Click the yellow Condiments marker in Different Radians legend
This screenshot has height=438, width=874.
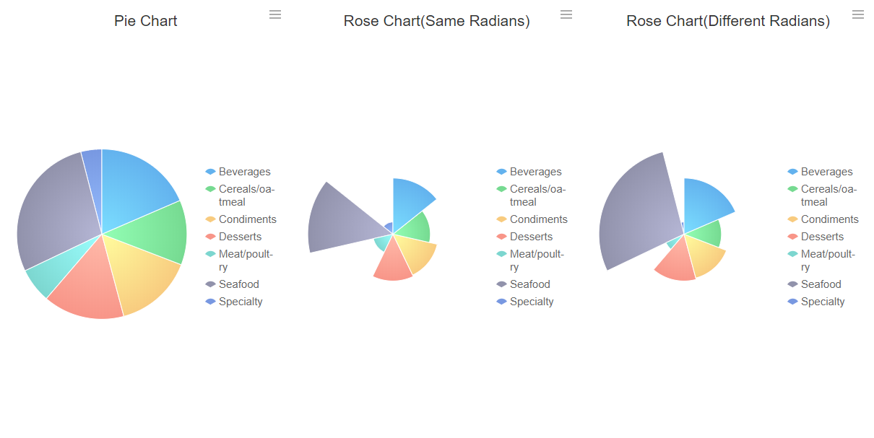point(792,219)
